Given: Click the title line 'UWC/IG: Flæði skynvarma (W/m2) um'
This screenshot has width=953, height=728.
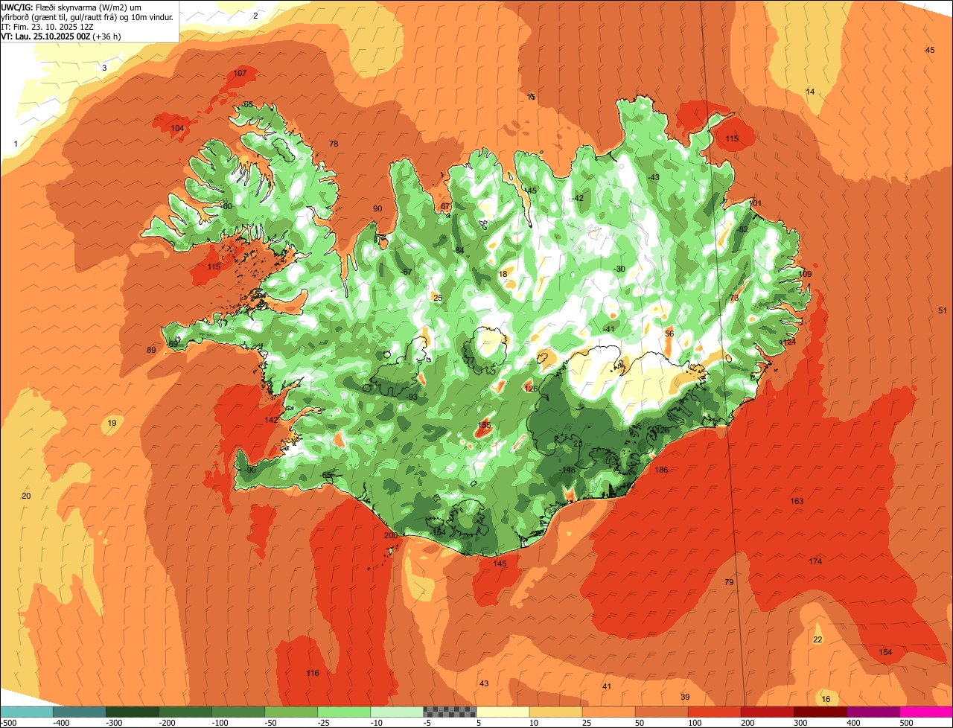Looking at the screenshot, I should [71, 7].
